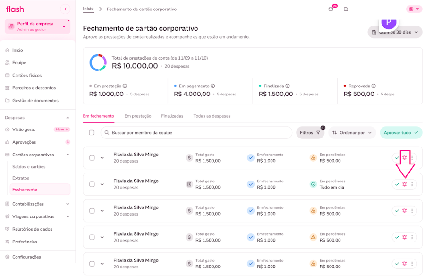Click the 'Aprovar tudo' button
425x276 pixels.
400,133
